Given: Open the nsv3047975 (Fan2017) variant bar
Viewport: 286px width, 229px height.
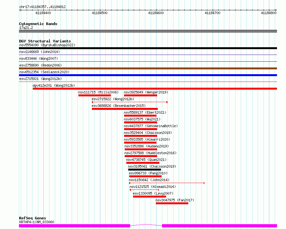Looking at the screenshot, I should 172,203.
